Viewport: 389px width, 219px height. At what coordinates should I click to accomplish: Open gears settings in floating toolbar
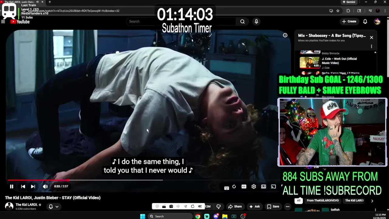point(200,207)
